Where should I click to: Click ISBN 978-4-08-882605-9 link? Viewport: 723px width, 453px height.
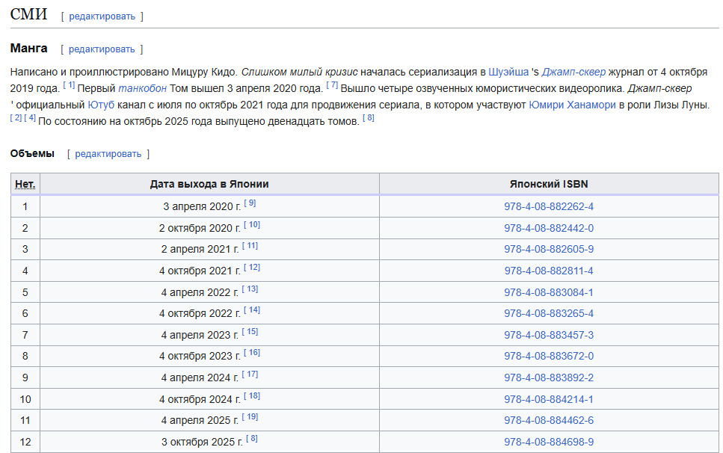click(x=549, y=249)
